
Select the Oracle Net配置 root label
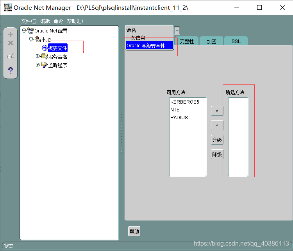coord(51,30)
